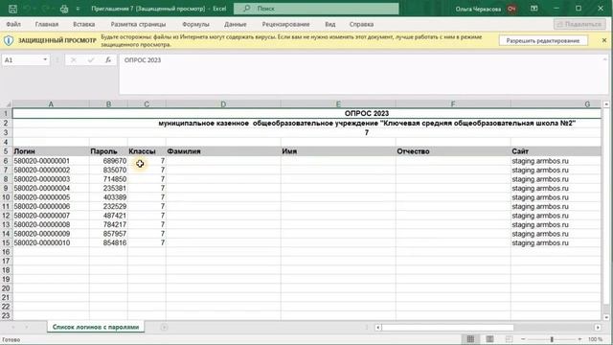The height and width of the screenshot is (345, 613).
Task: Click the Insert Function fx icon
Action: tap(108, 59)
